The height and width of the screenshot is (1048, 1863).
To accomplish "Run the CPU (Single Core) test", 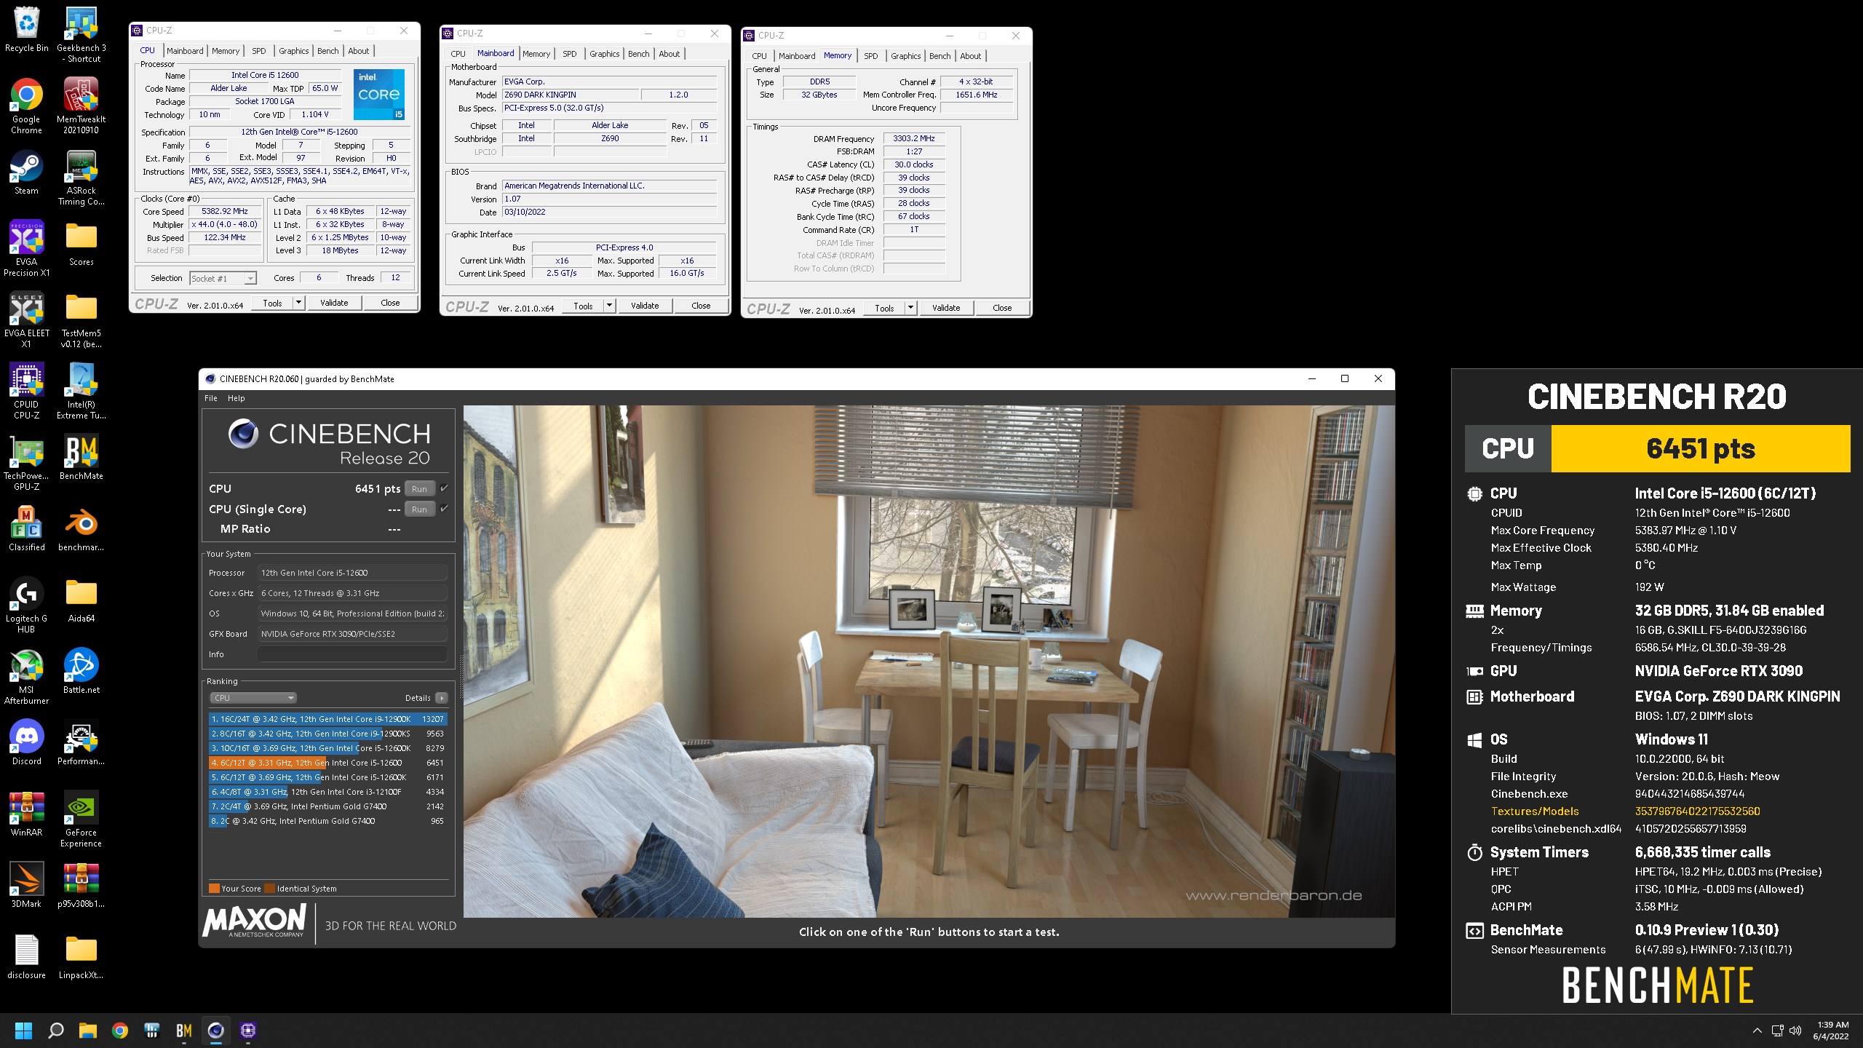I will pyautogui.click(x=419, y=509).
